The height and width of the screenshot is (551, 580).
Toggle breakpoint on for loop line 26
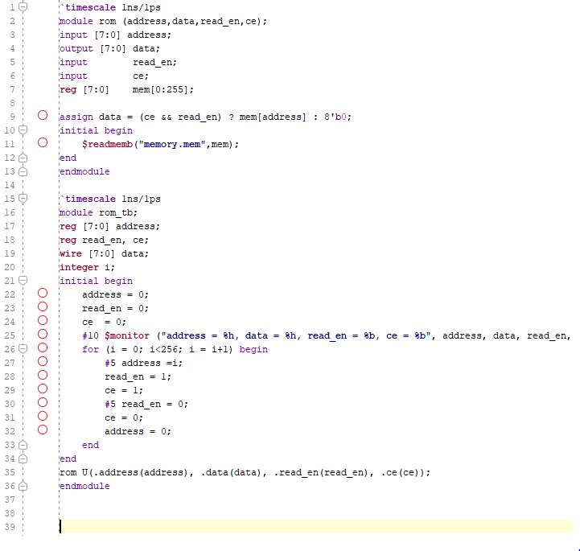pyautogui.click(x=43, y=348)
